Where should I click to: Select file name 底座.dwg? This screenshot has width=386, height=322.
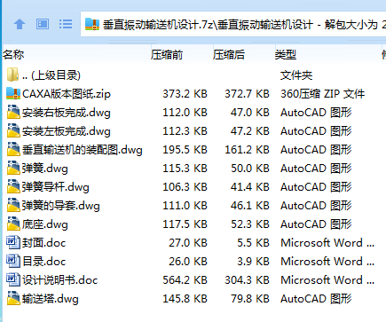45,224
